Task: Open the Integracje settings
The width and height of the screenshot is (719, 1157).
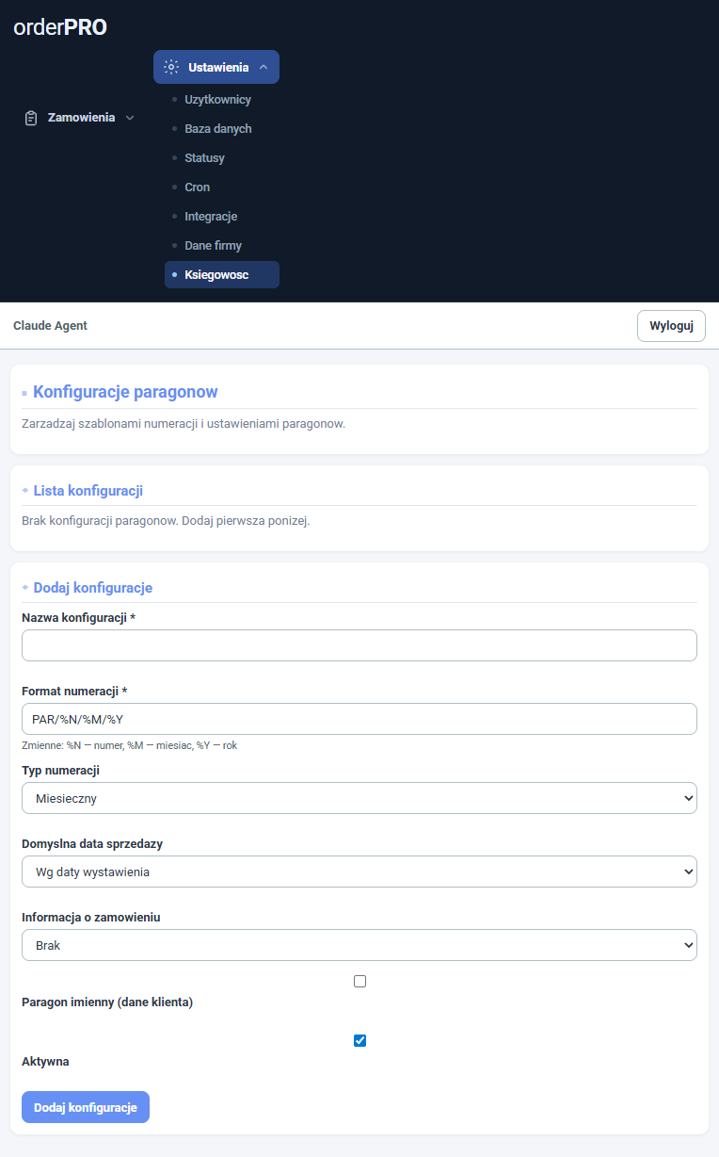Action: 211,217
